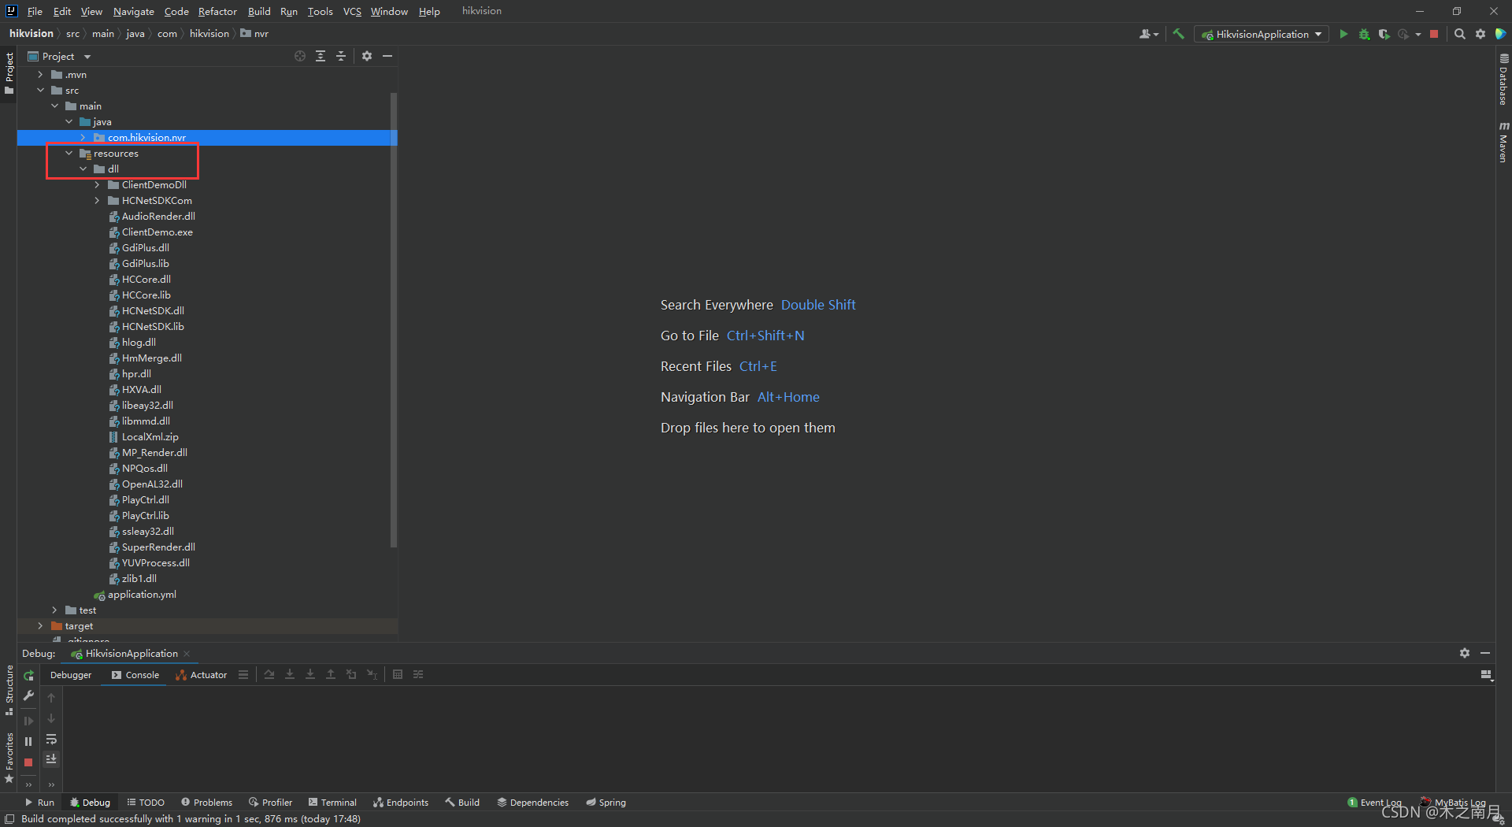Click Show Execution Point icon
Image resolution: width=1512 pixels, height=827 pixels.
[243, 674]
